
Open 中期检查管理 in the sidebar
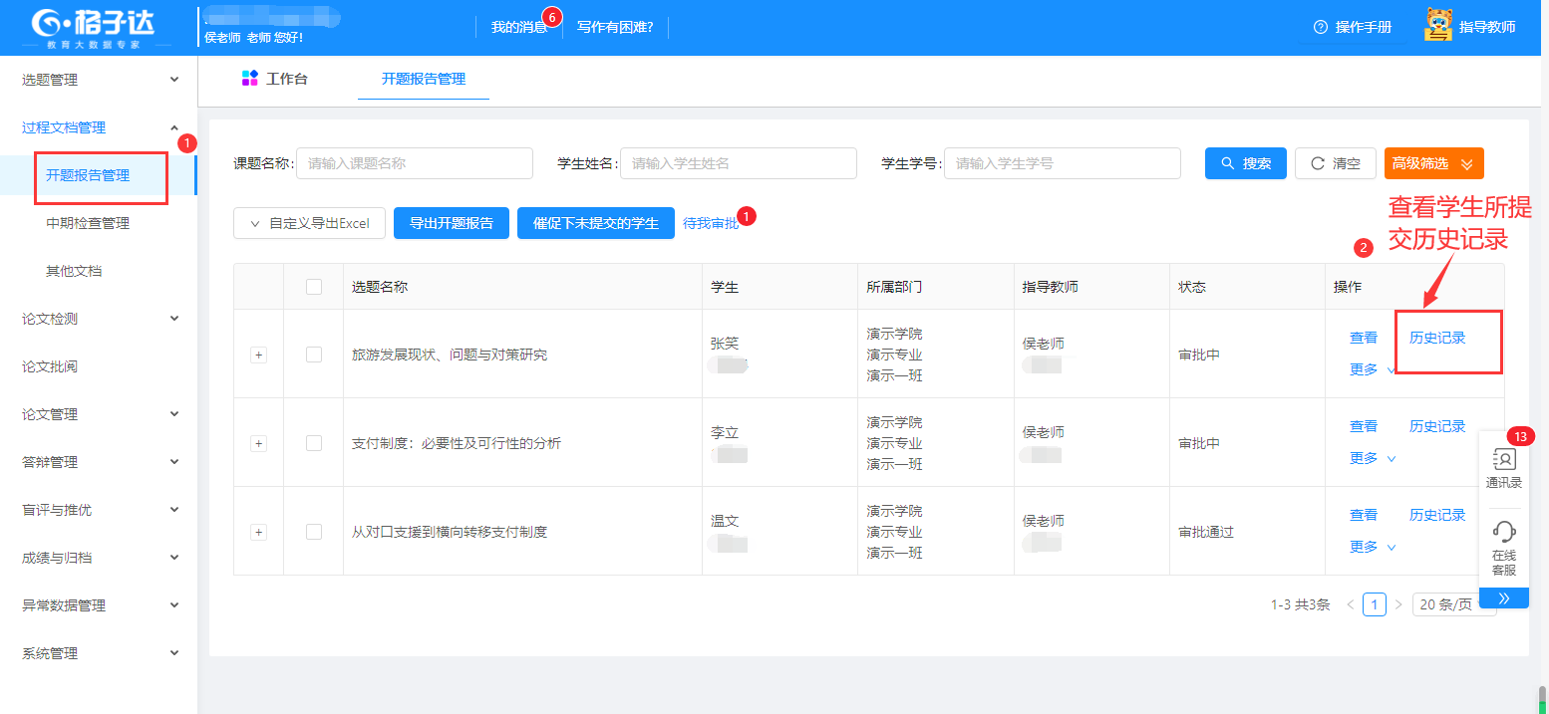click(88, 223)
